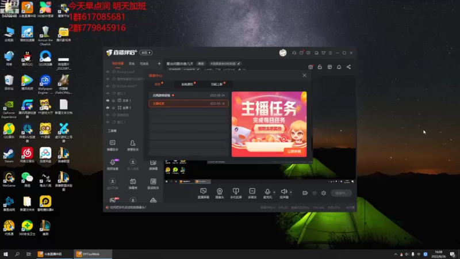Screen dimensions: 460x259
Task: Open 腾讯QQ desktop shortcut
Action: [27, 59]
